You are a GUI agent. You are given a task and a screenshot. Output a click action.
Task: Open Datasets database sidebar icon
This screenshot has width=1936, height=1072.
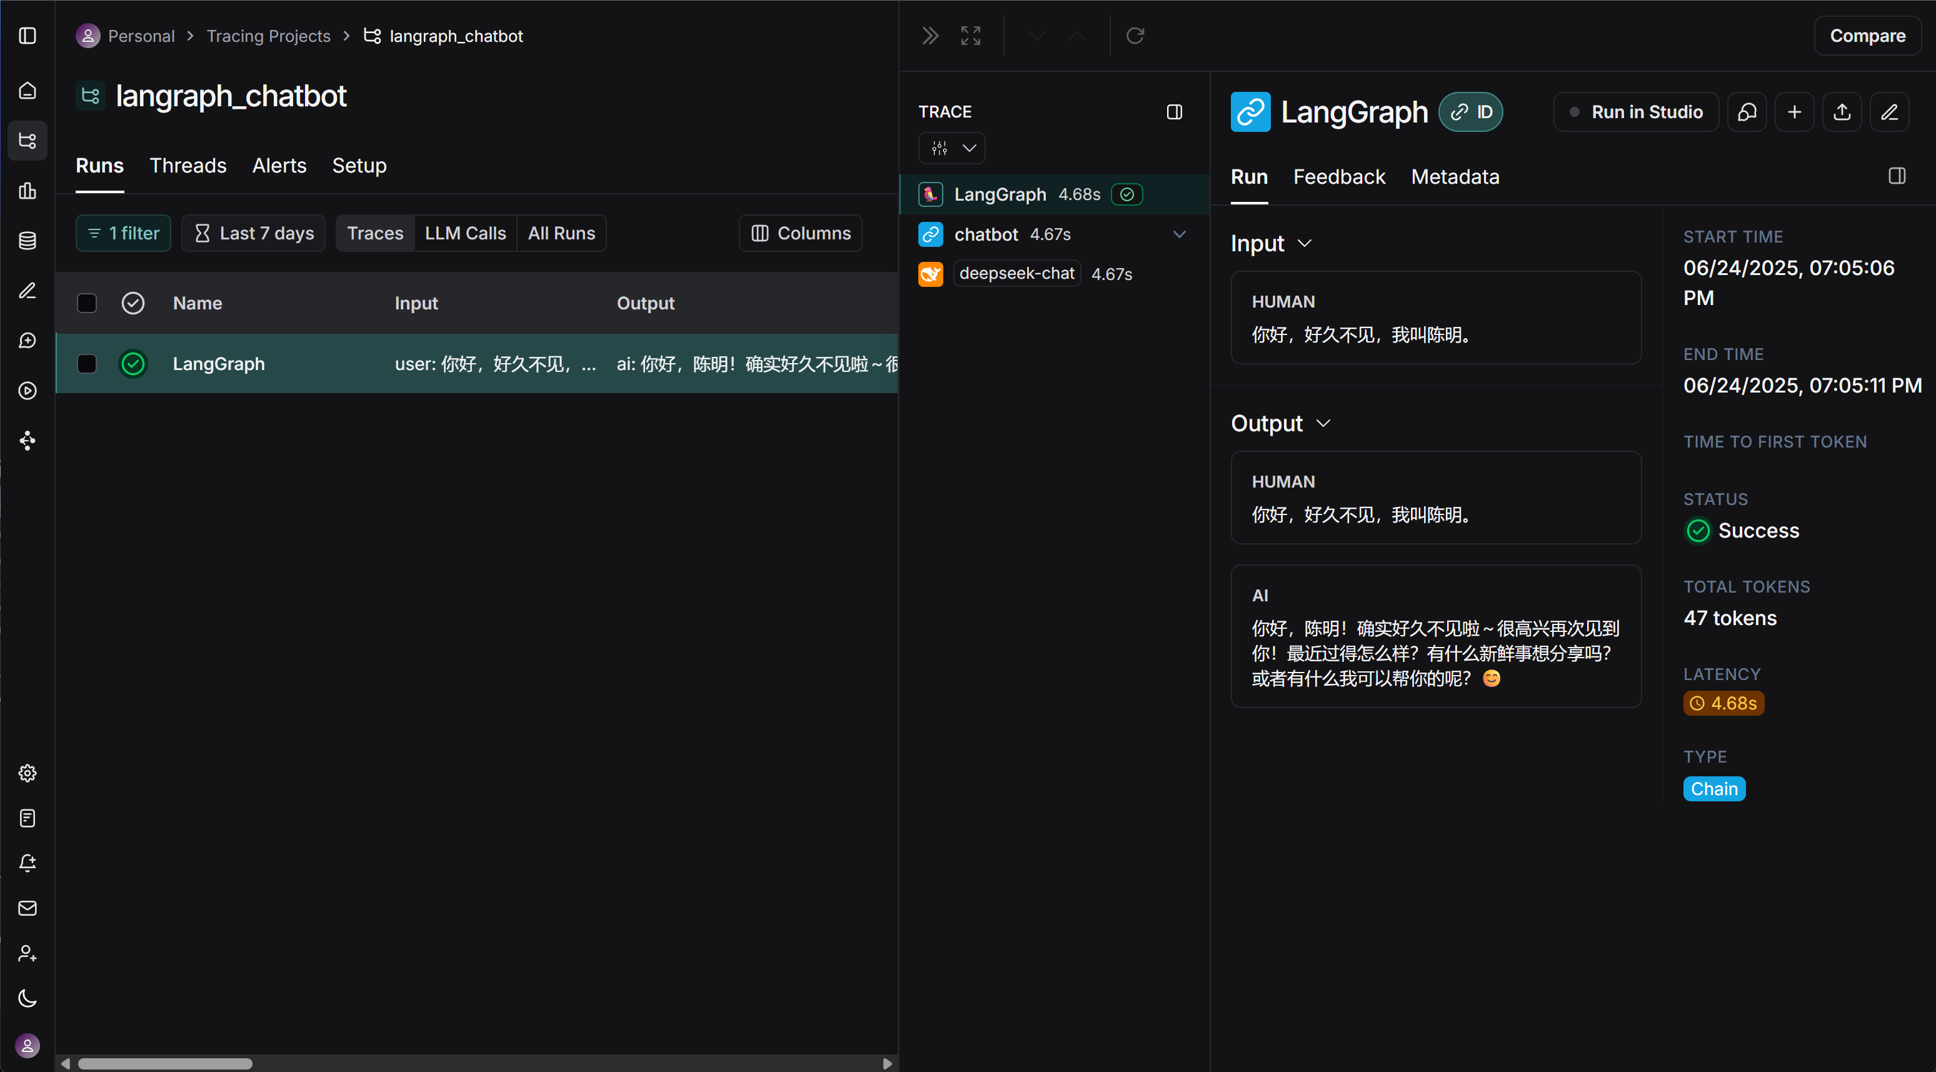pos(27,241)
